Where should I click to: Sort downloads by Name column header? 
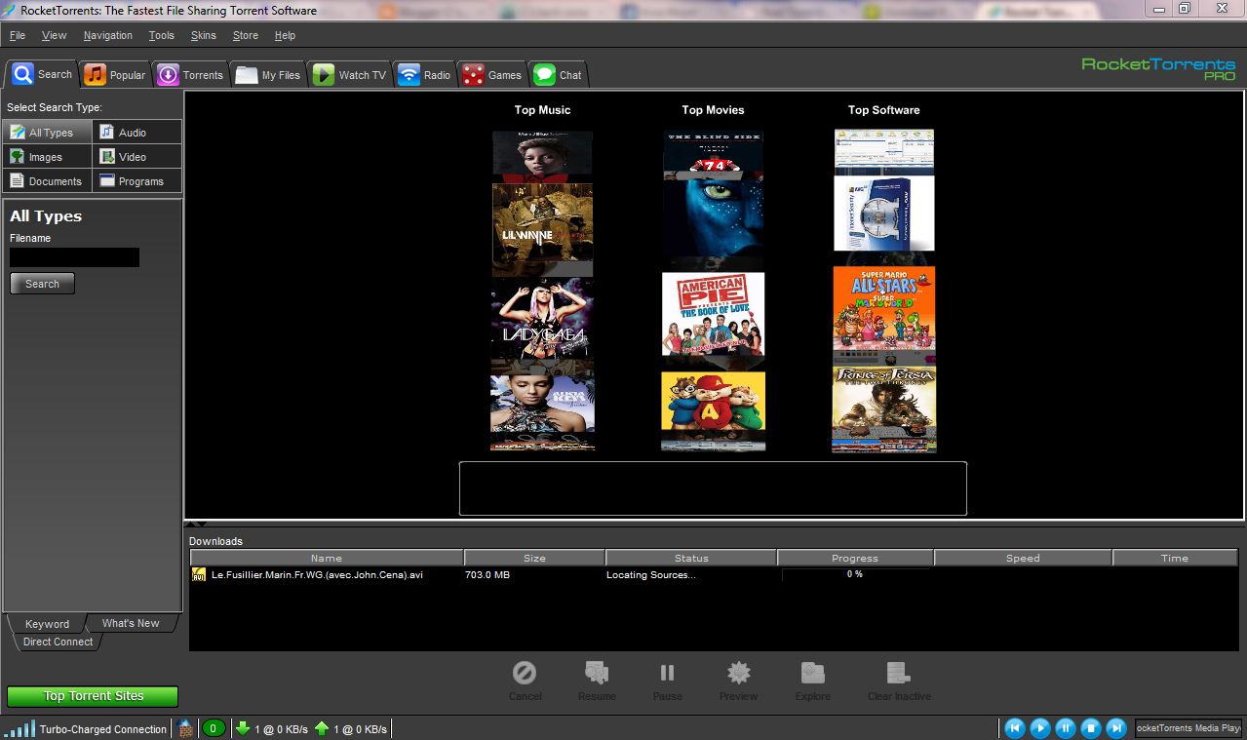[326, 558]
